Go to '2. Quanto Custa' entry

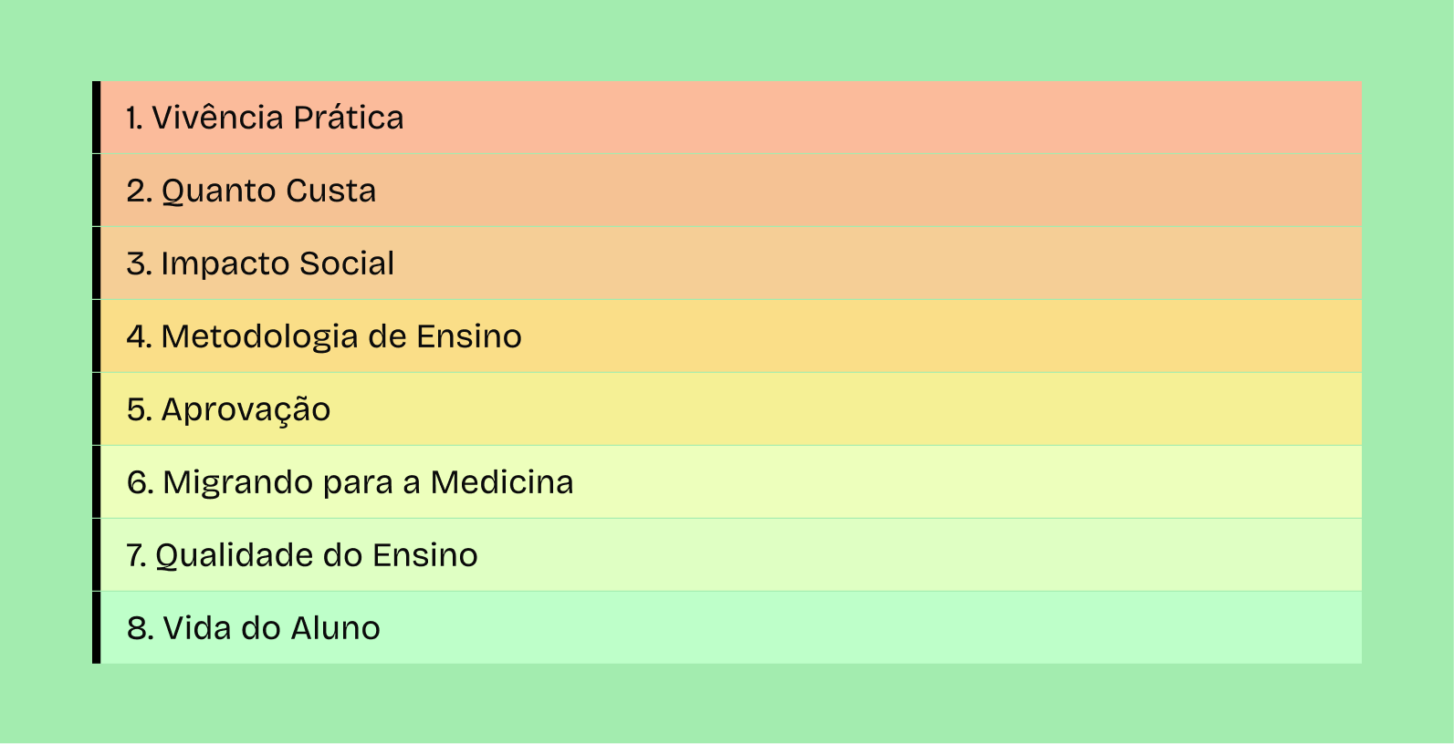tap(251, 191)
